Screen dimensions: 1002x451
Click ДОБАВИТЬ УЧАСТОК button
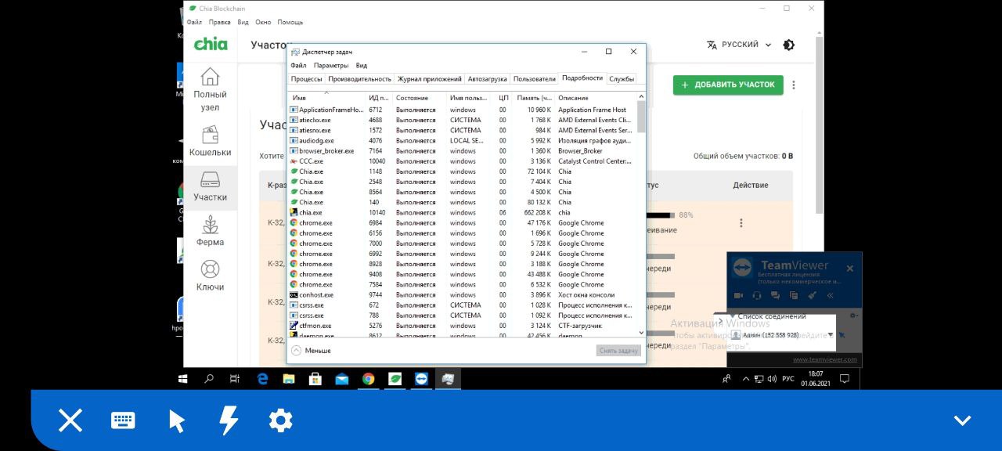pos(728,85)
